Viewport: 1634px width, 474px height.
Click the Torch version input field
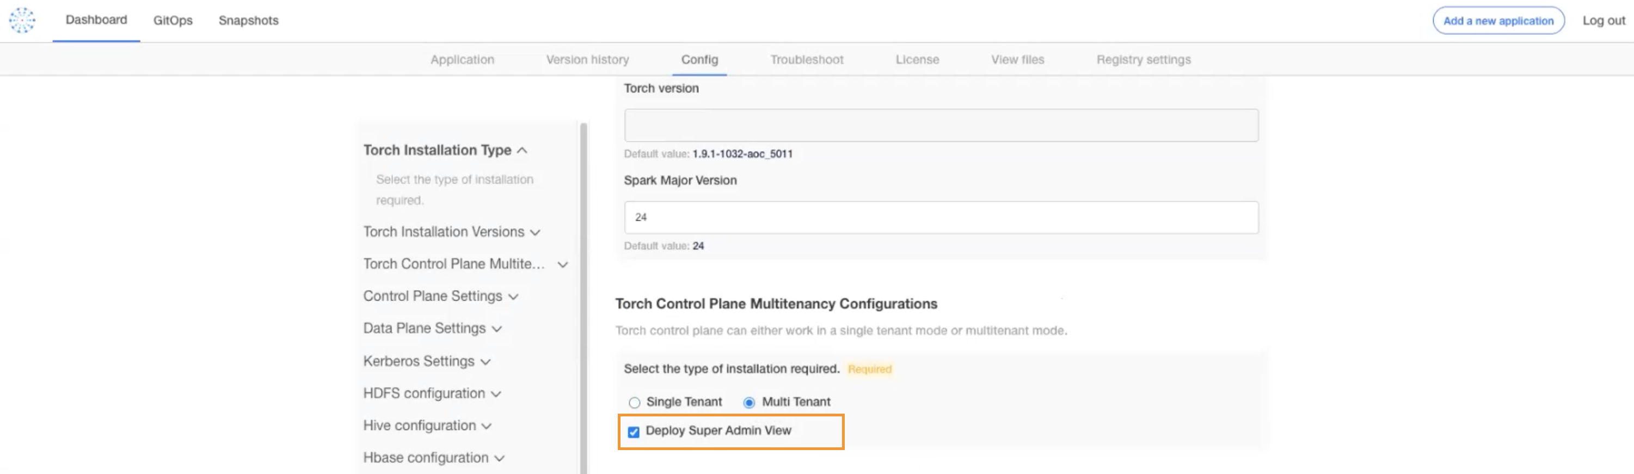pos(941,126)
